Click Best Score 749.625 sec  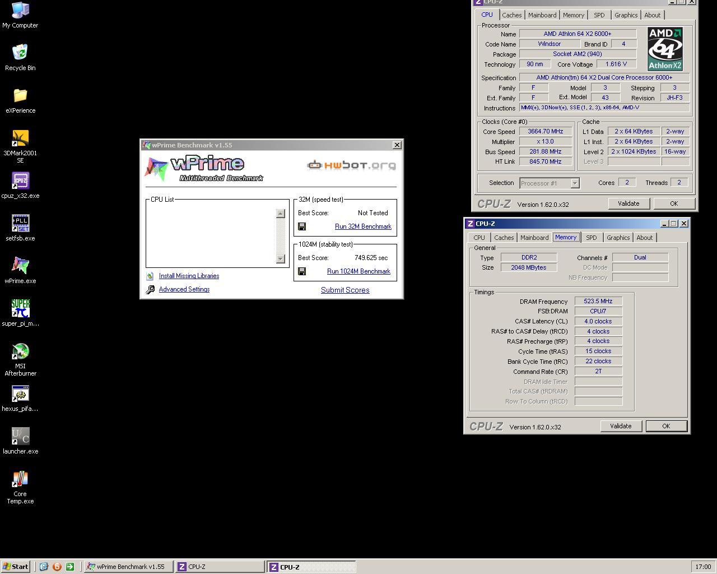coord(371,258)
